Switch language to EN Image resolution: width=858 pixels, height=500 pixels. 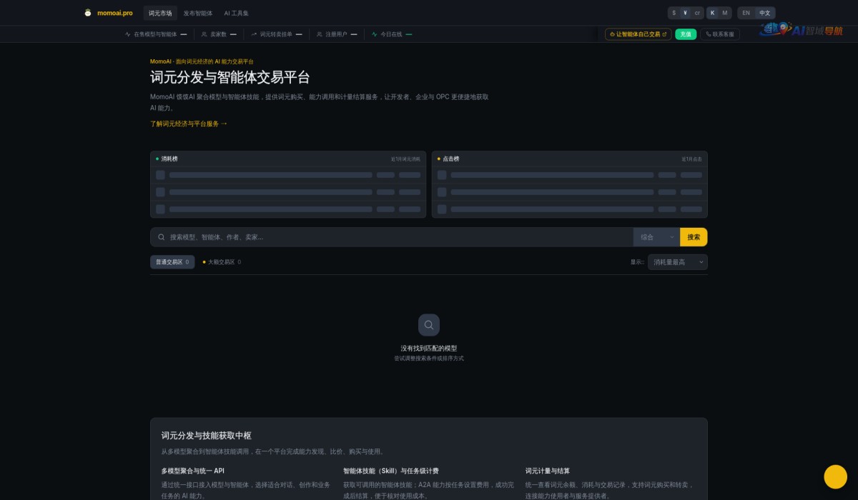(x=746, y=13)
